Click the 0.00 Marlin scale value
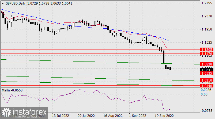The width and height of the screenshot is (215, 119). (204, 94)
